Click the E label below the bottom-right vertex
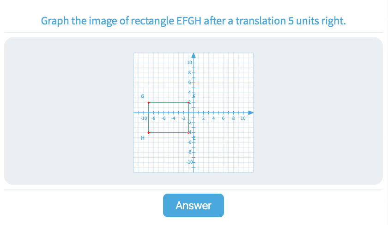Viewport: 388px width, 231px height. pos(194,138)
